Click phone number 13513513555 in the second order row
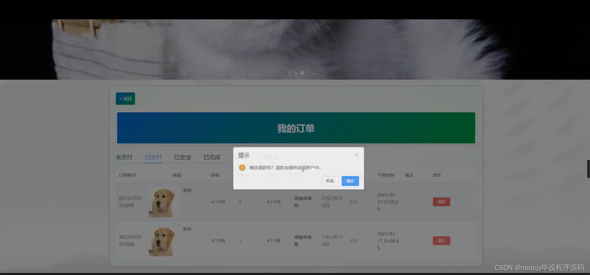This screenshot has height=275, width=590. tap(332, 241)
